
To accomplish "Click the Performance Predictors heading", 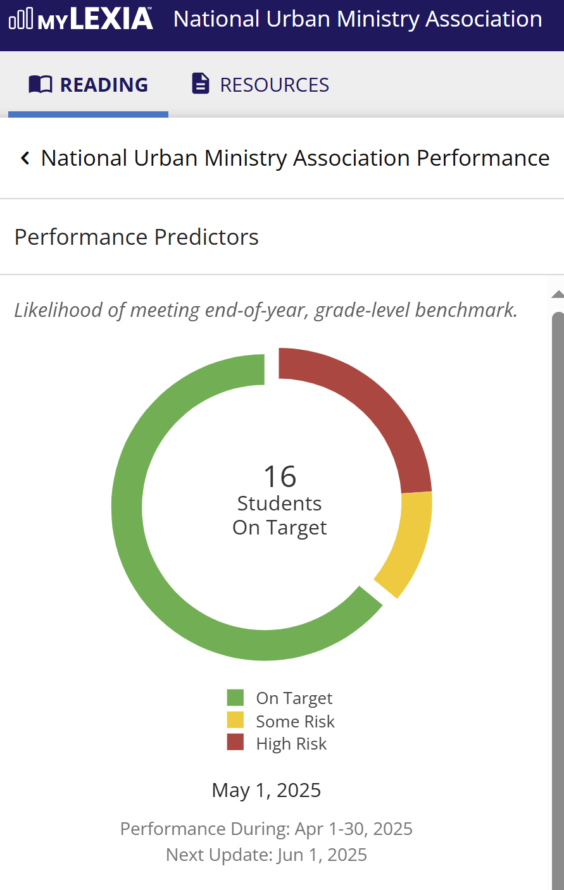I will (x=137, y=237).
